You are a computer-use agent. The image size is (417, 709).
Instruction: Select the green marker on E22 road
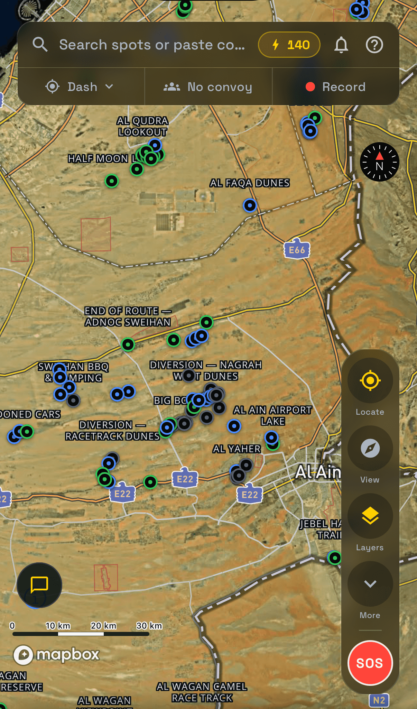pos(150,482)
